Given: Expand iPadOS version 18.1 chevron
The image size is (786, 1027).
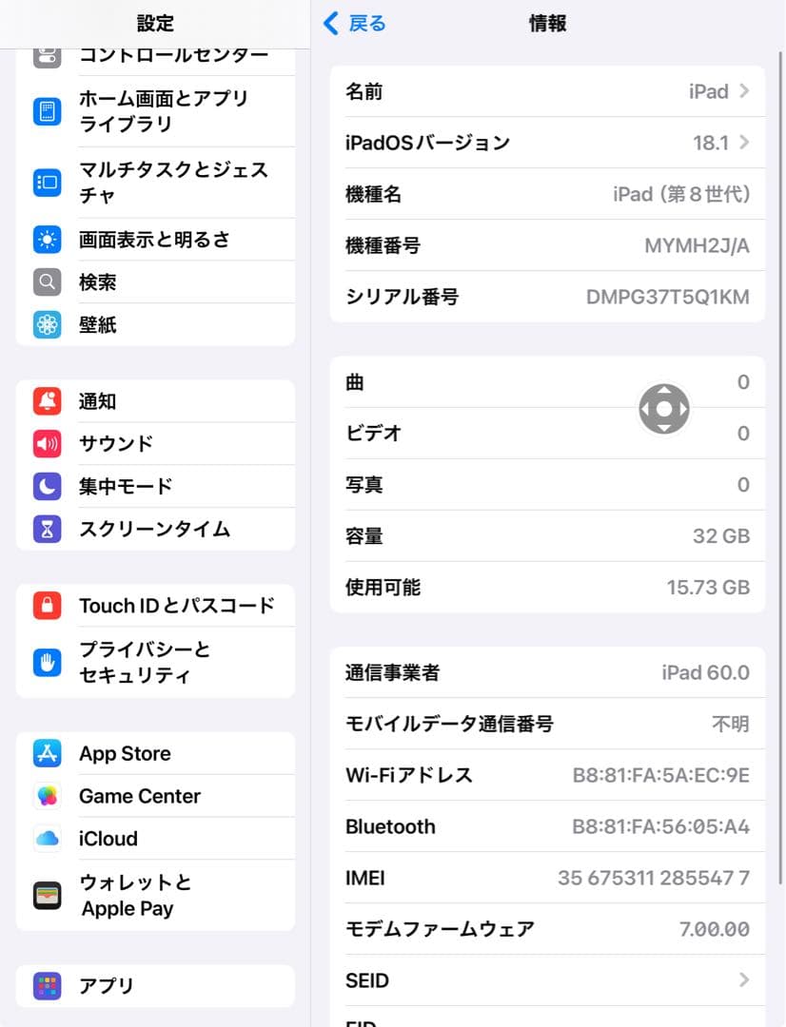Looking at the screenshot, I should [x=744, y=142].
